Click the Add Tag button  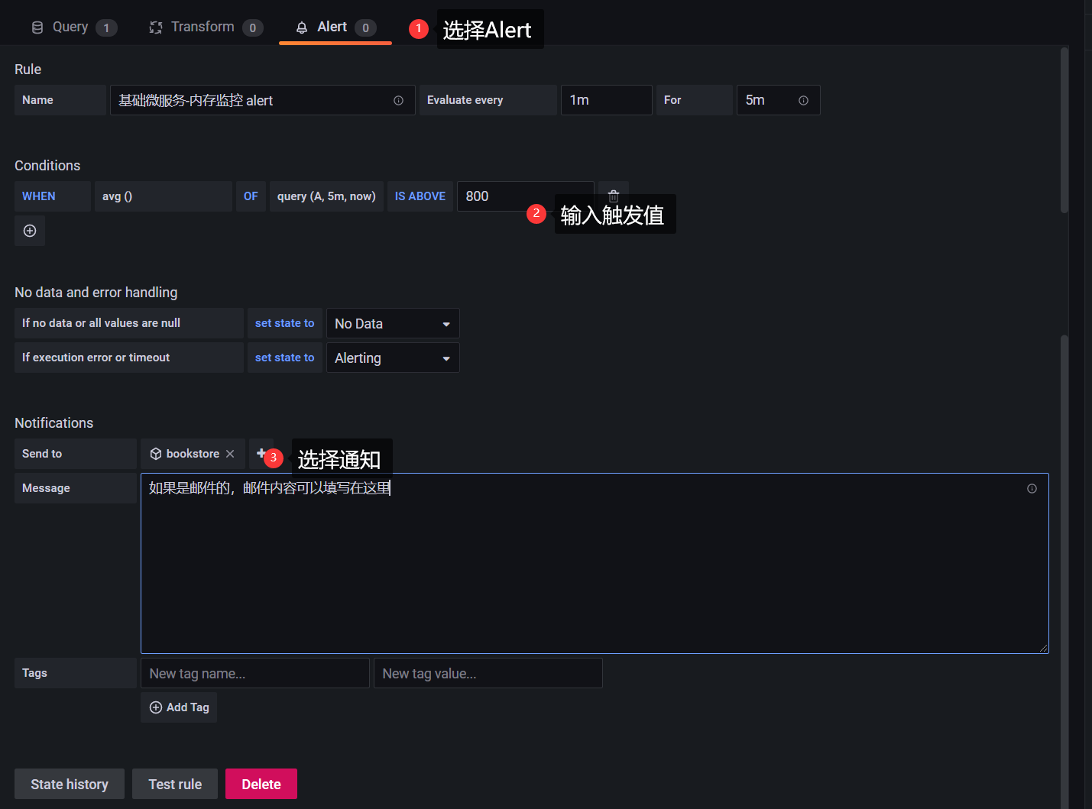[179, 707]
